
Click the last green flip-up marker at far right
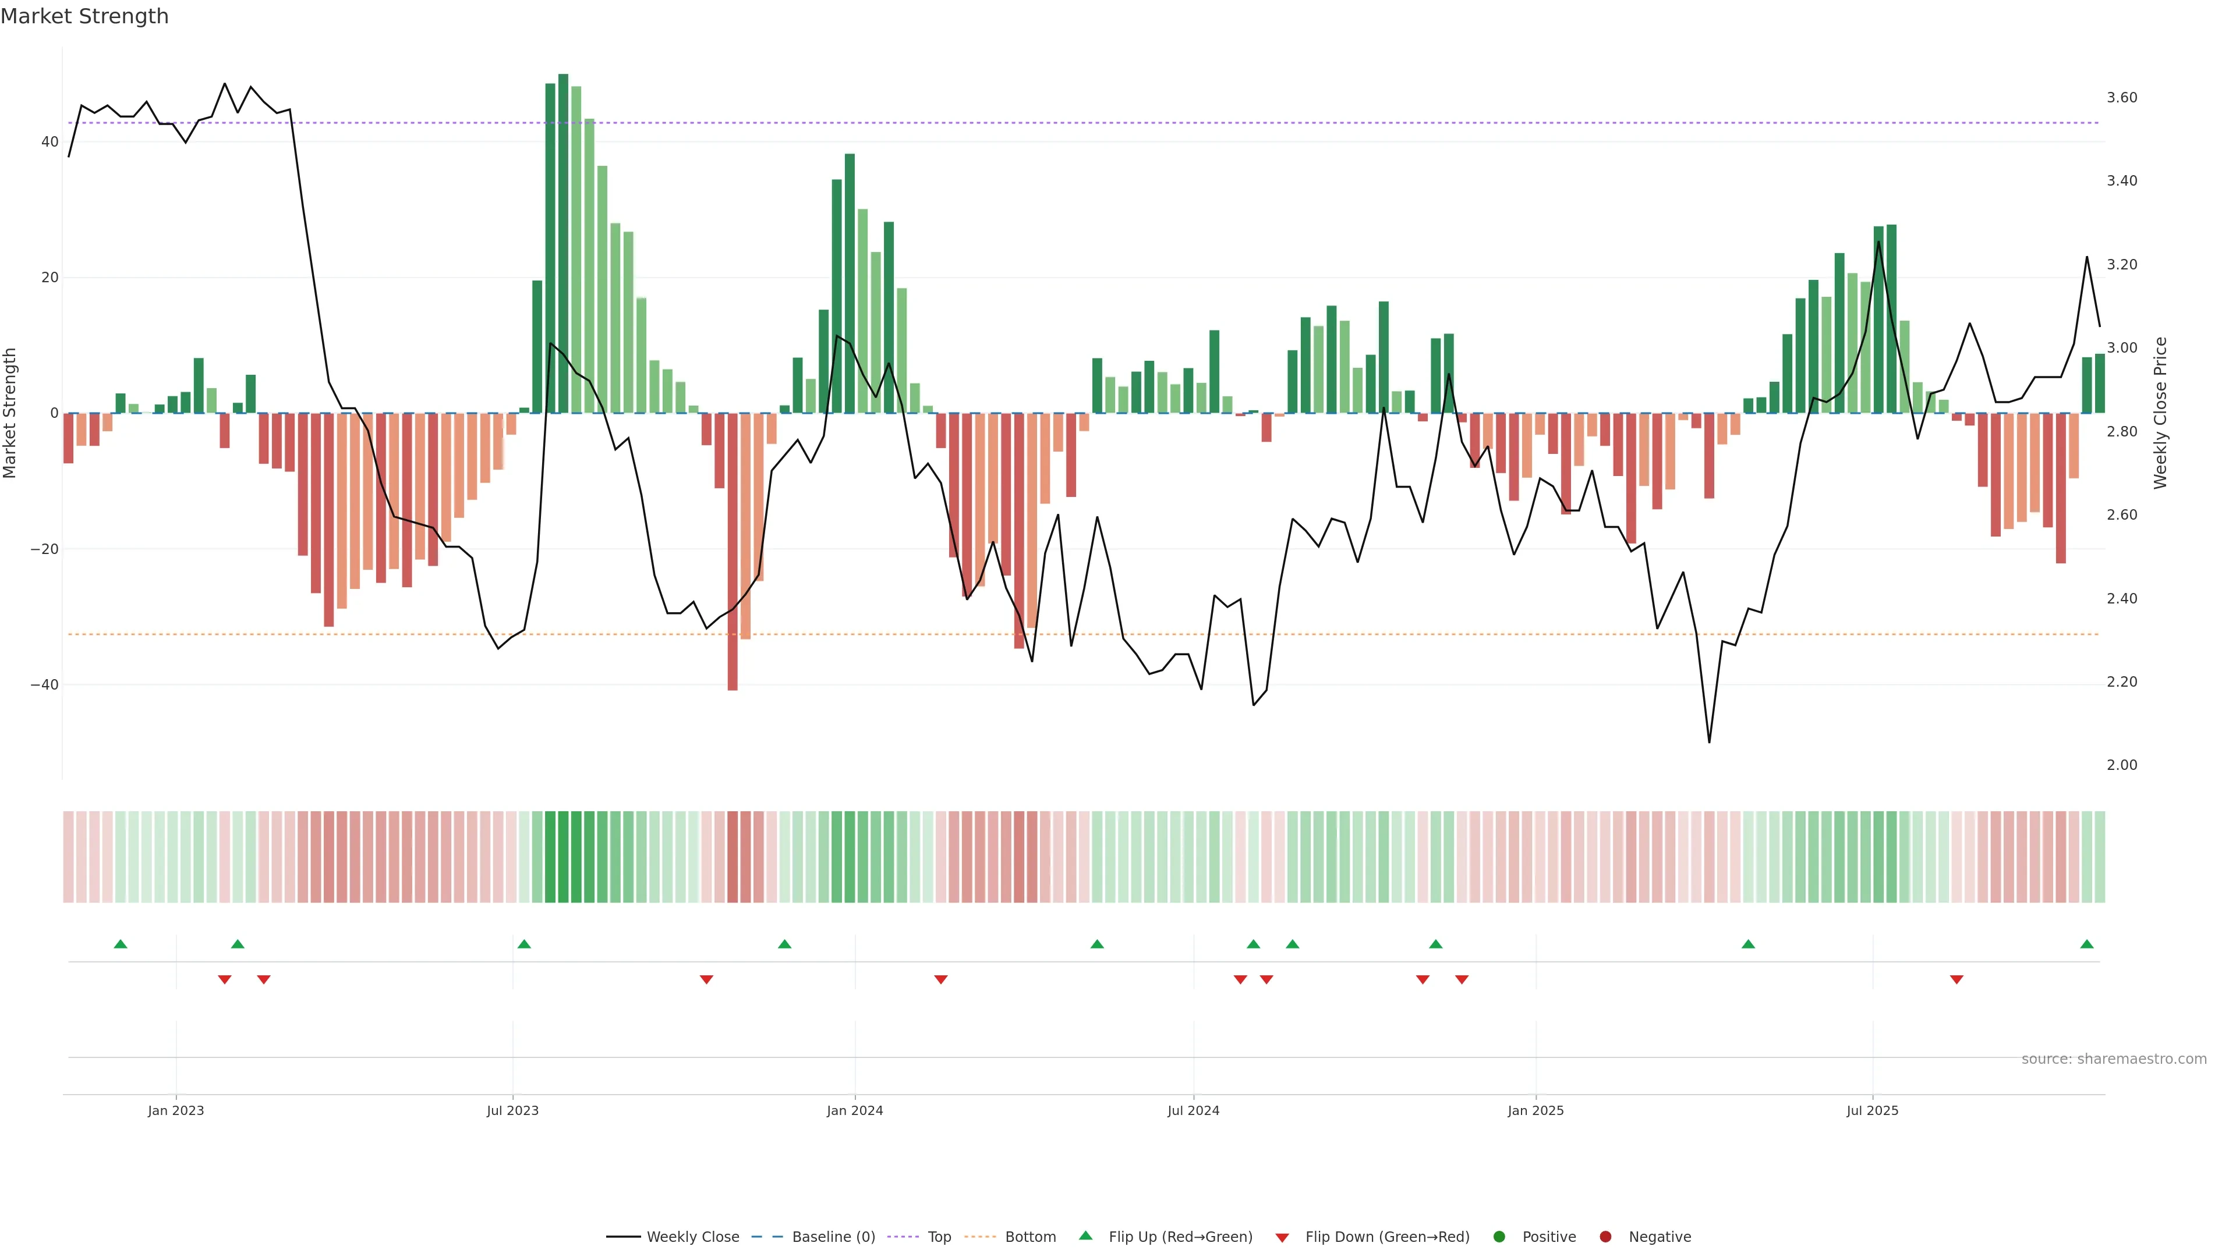click(x=2087, y=944)
